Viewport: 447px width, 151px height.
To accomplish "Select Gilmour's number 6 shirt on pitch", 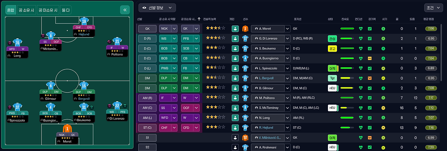I will click(51, 86).
